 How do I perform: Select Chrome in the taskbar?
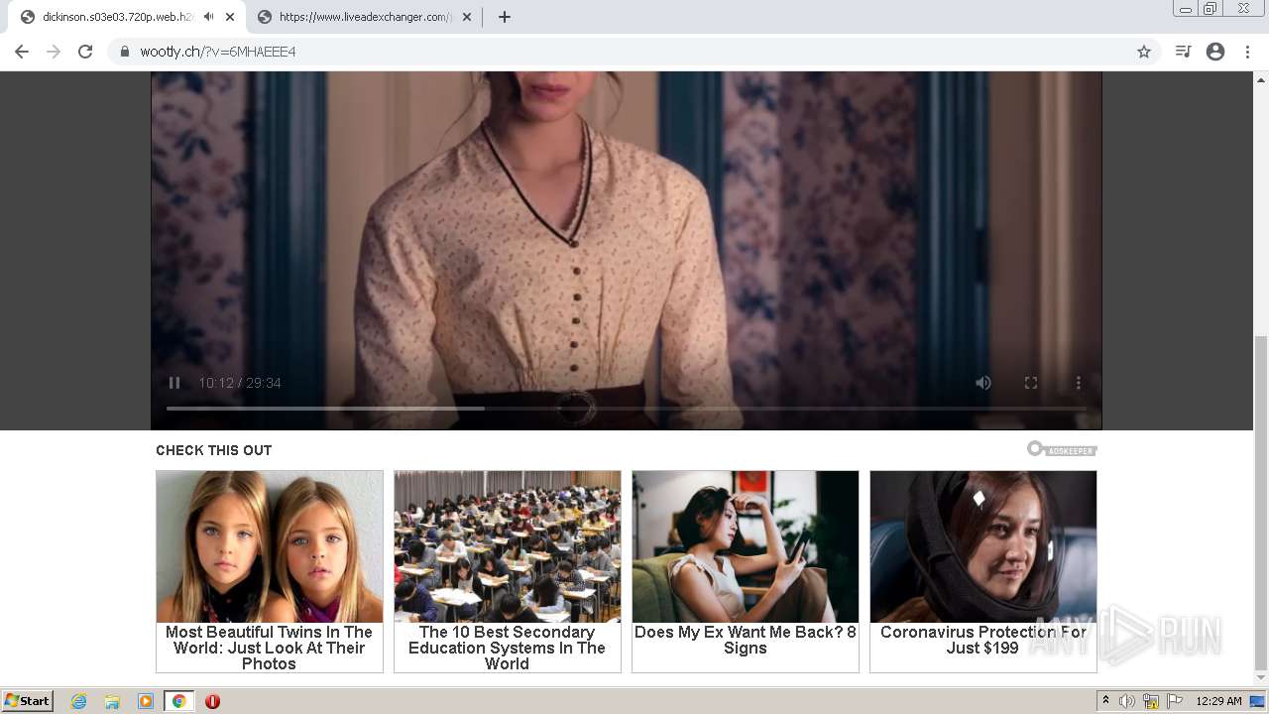pyautogui.click(x=178, y=701)
